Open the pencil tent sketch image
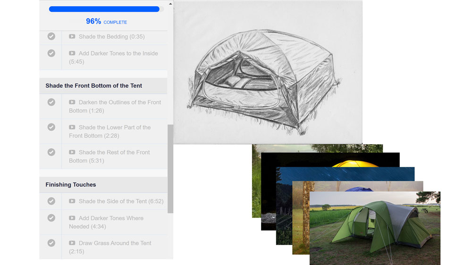Screen dimensions: 472x265 (268, 72)
